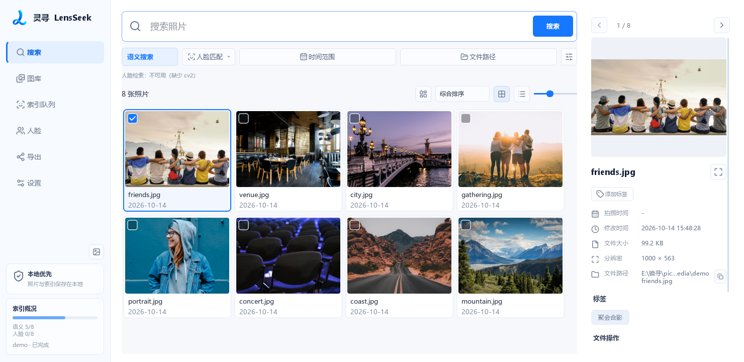Copy the file path of friends.jpg
Screen dimensions: 744x362
(720, 277)
